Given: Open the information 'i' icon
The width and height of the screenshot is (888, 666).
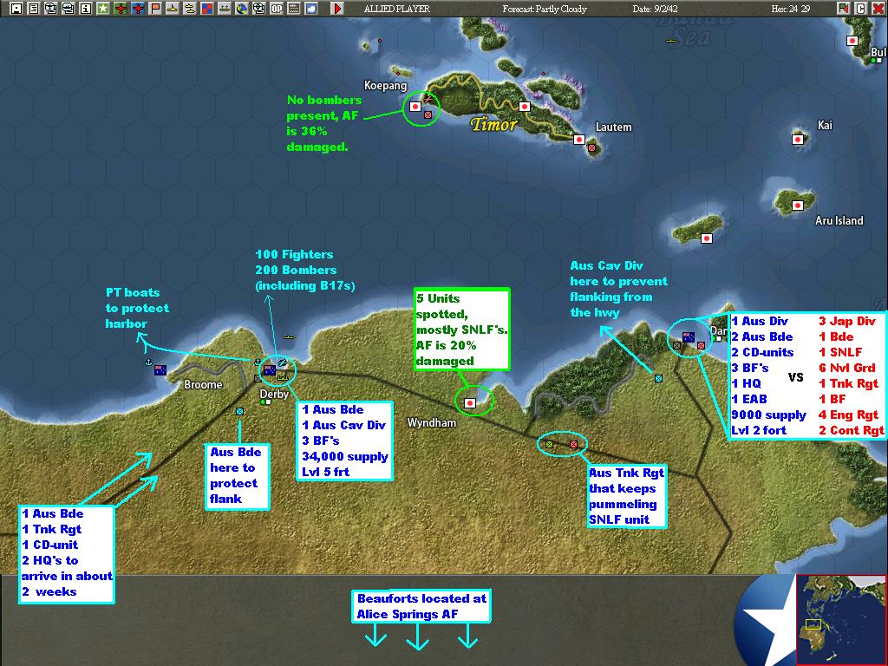Looking at the screenshot, I should tap(86, 9).
